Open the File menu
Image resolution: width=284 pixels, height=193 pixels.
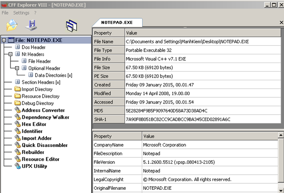[x=5, y=13]
